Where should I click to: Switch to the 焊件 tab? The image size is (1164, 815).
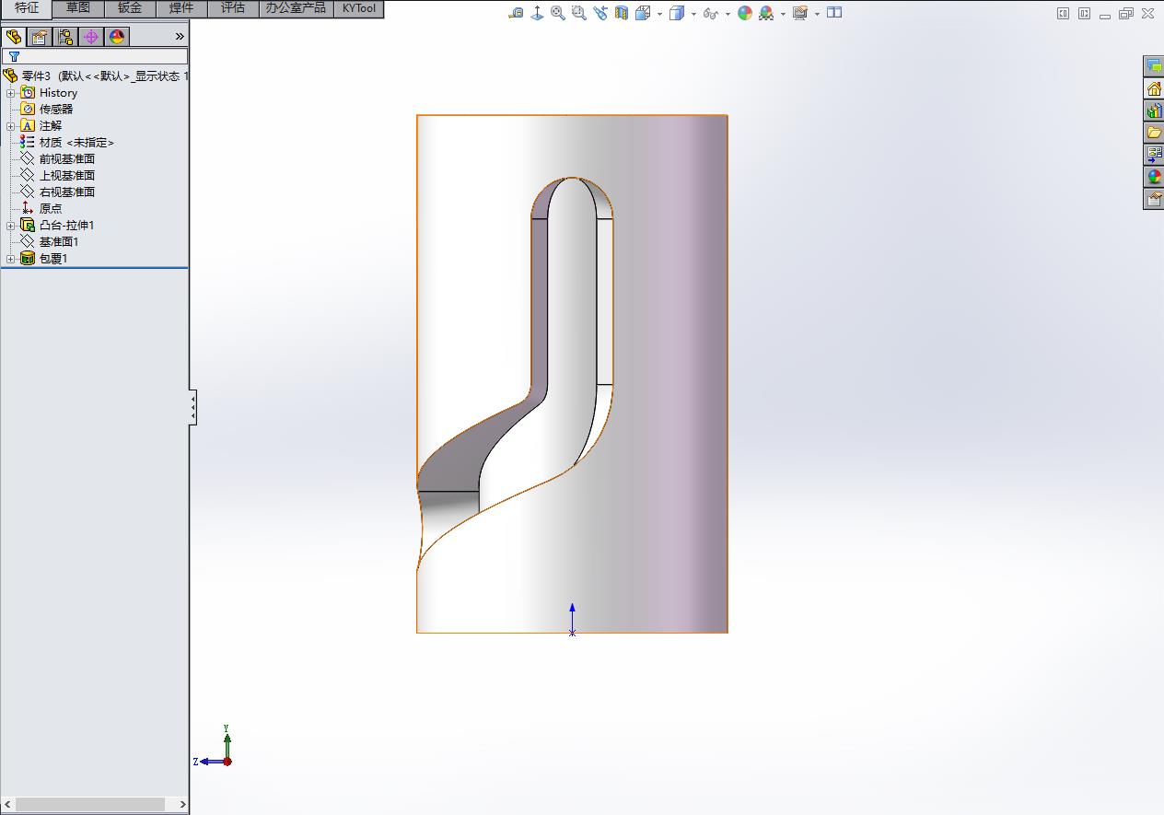[181, 8]
